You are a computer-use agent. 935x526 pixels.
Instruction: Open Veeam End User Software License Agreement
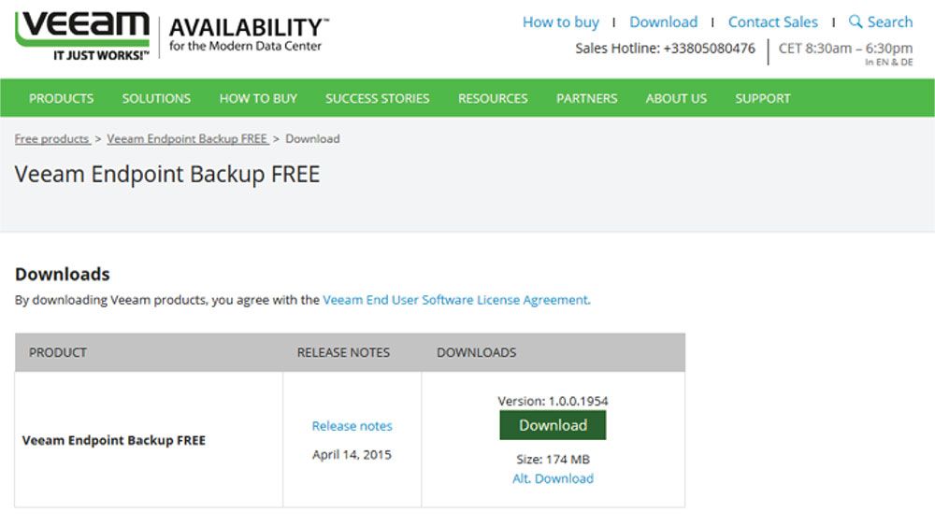pyautogui.click(x=455, y=300)
